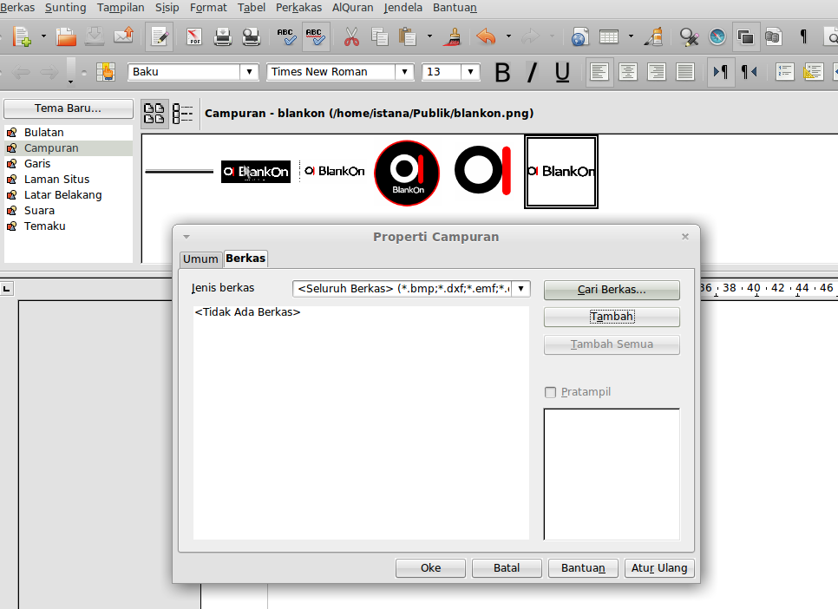Open the New Document dropdown arrow
The image size is (838, 609).
click(x=44, y=37)
